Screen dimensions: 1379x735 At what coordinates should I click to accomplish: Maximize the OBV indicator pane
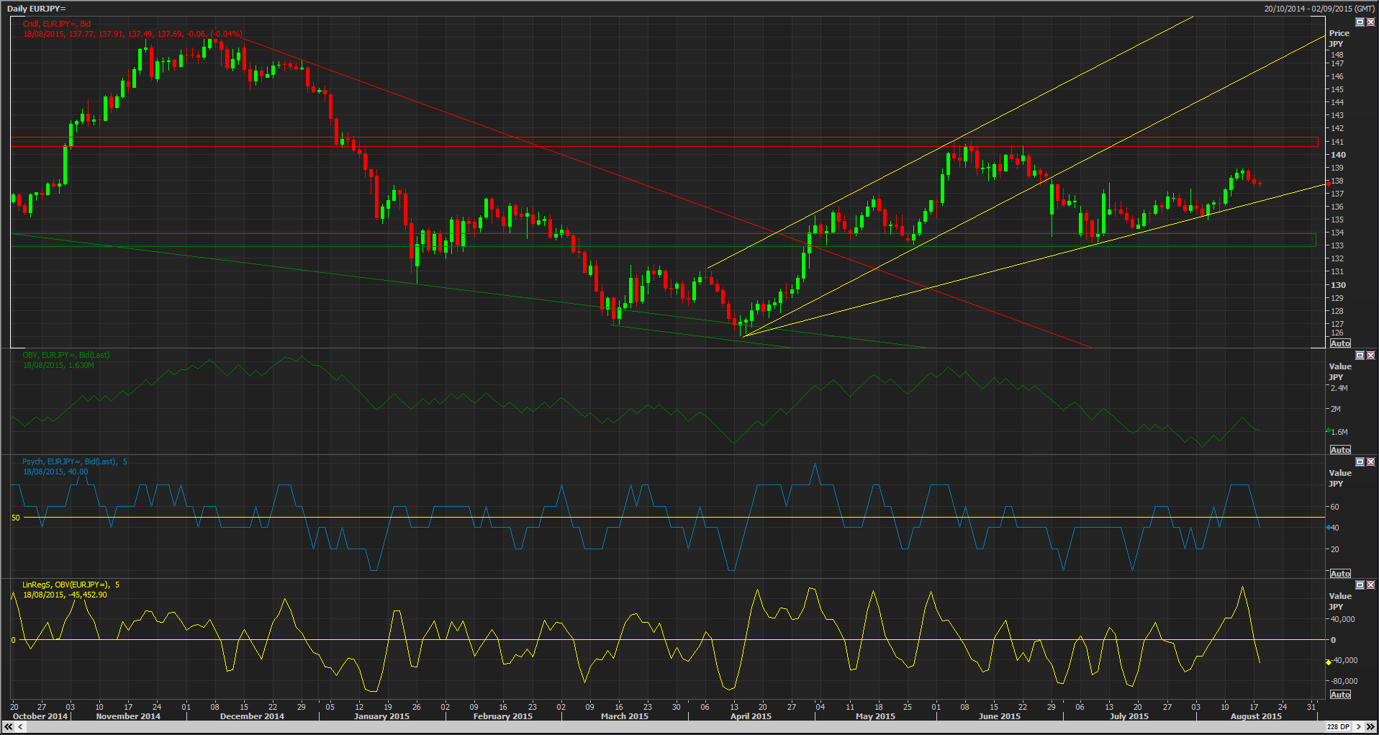(x=1360, y=355)
